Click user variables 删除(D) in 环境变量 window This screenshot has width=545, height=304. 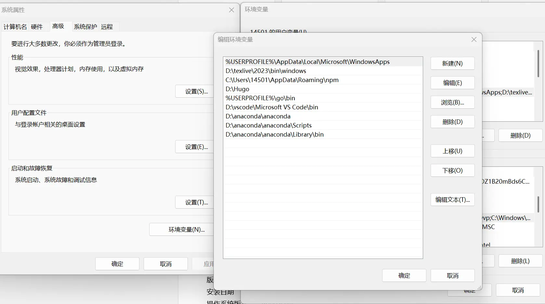pyautogui.click(x=520, y=135)
